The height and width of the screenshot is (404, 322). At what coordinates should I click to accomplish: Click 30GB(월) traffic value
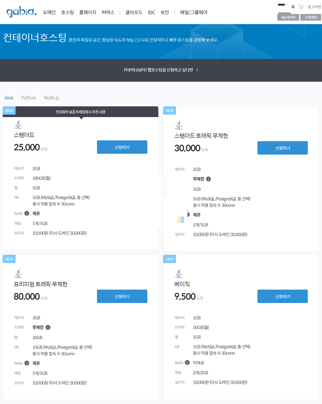201,327
